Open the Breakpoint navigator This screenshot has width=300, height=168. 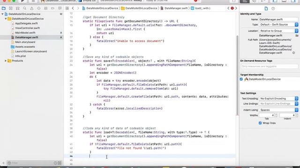tap(52, 8)
